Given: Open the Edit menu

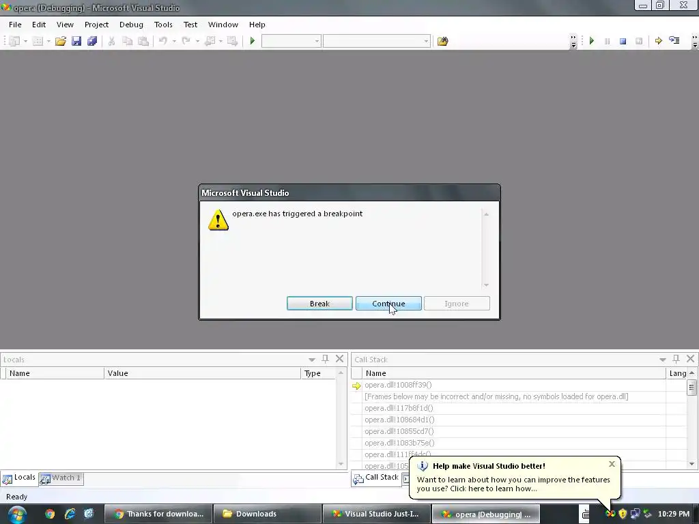Looking at the screenshot, I should click(x=39, y=25).
